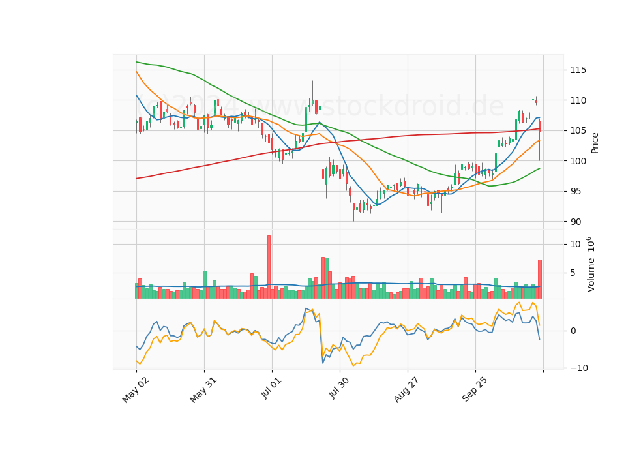Click the Jul 01 date label
Image resolution: width=626 pixels, height=450 pixels.
pos(271,389)
